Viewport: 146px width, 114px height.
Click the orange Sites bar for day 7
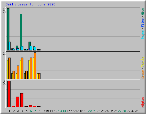coord(35,66)
